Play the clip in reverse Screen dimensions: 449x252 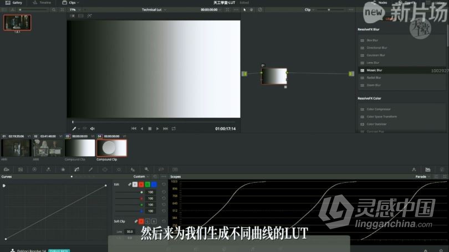[x=142, y=128]
